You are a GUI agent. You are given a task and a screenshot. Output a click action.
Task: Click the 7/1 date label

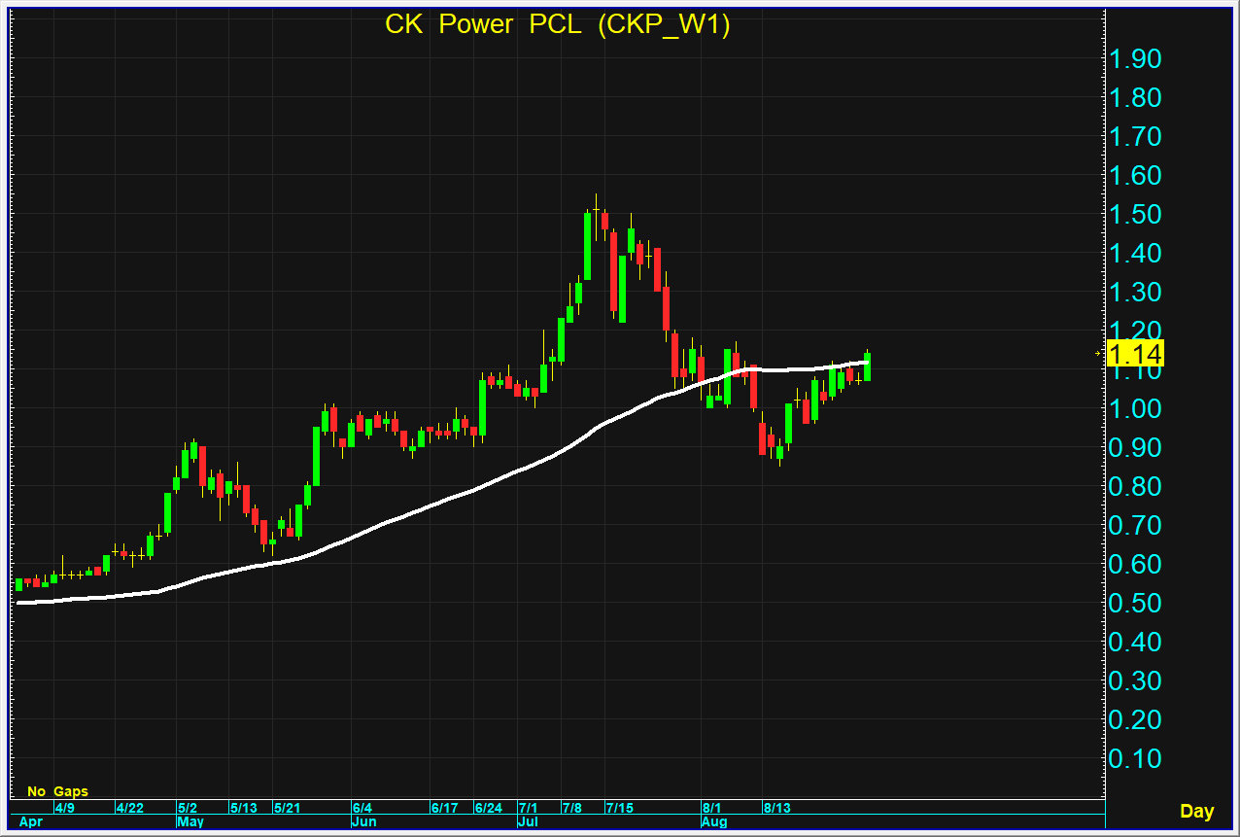(529, 808)
